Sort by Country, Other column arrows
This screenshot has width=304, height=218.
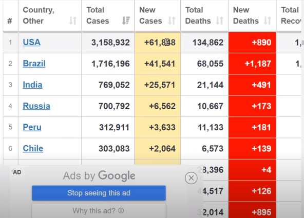point(73,21)
